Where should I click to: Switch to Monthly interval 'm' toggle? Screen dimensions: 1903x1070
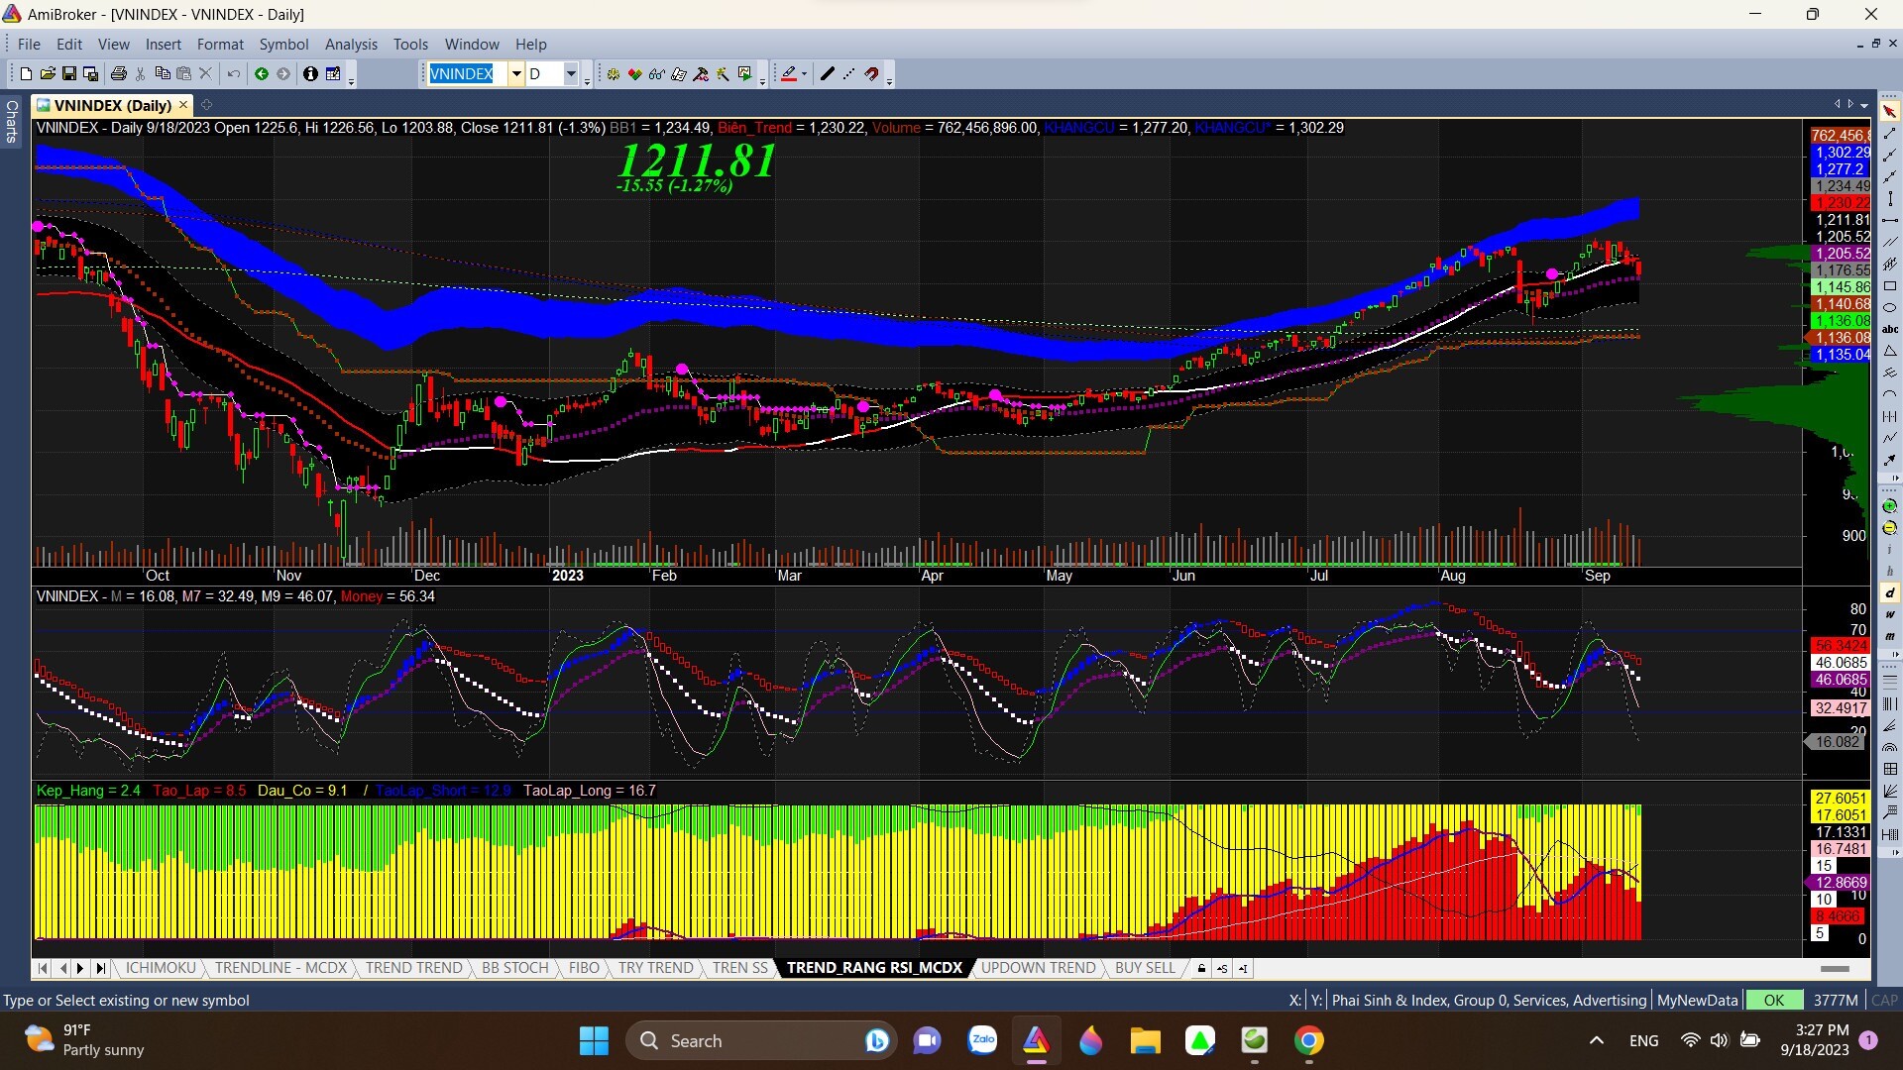pyautogui.click(x=1890, y=636)
